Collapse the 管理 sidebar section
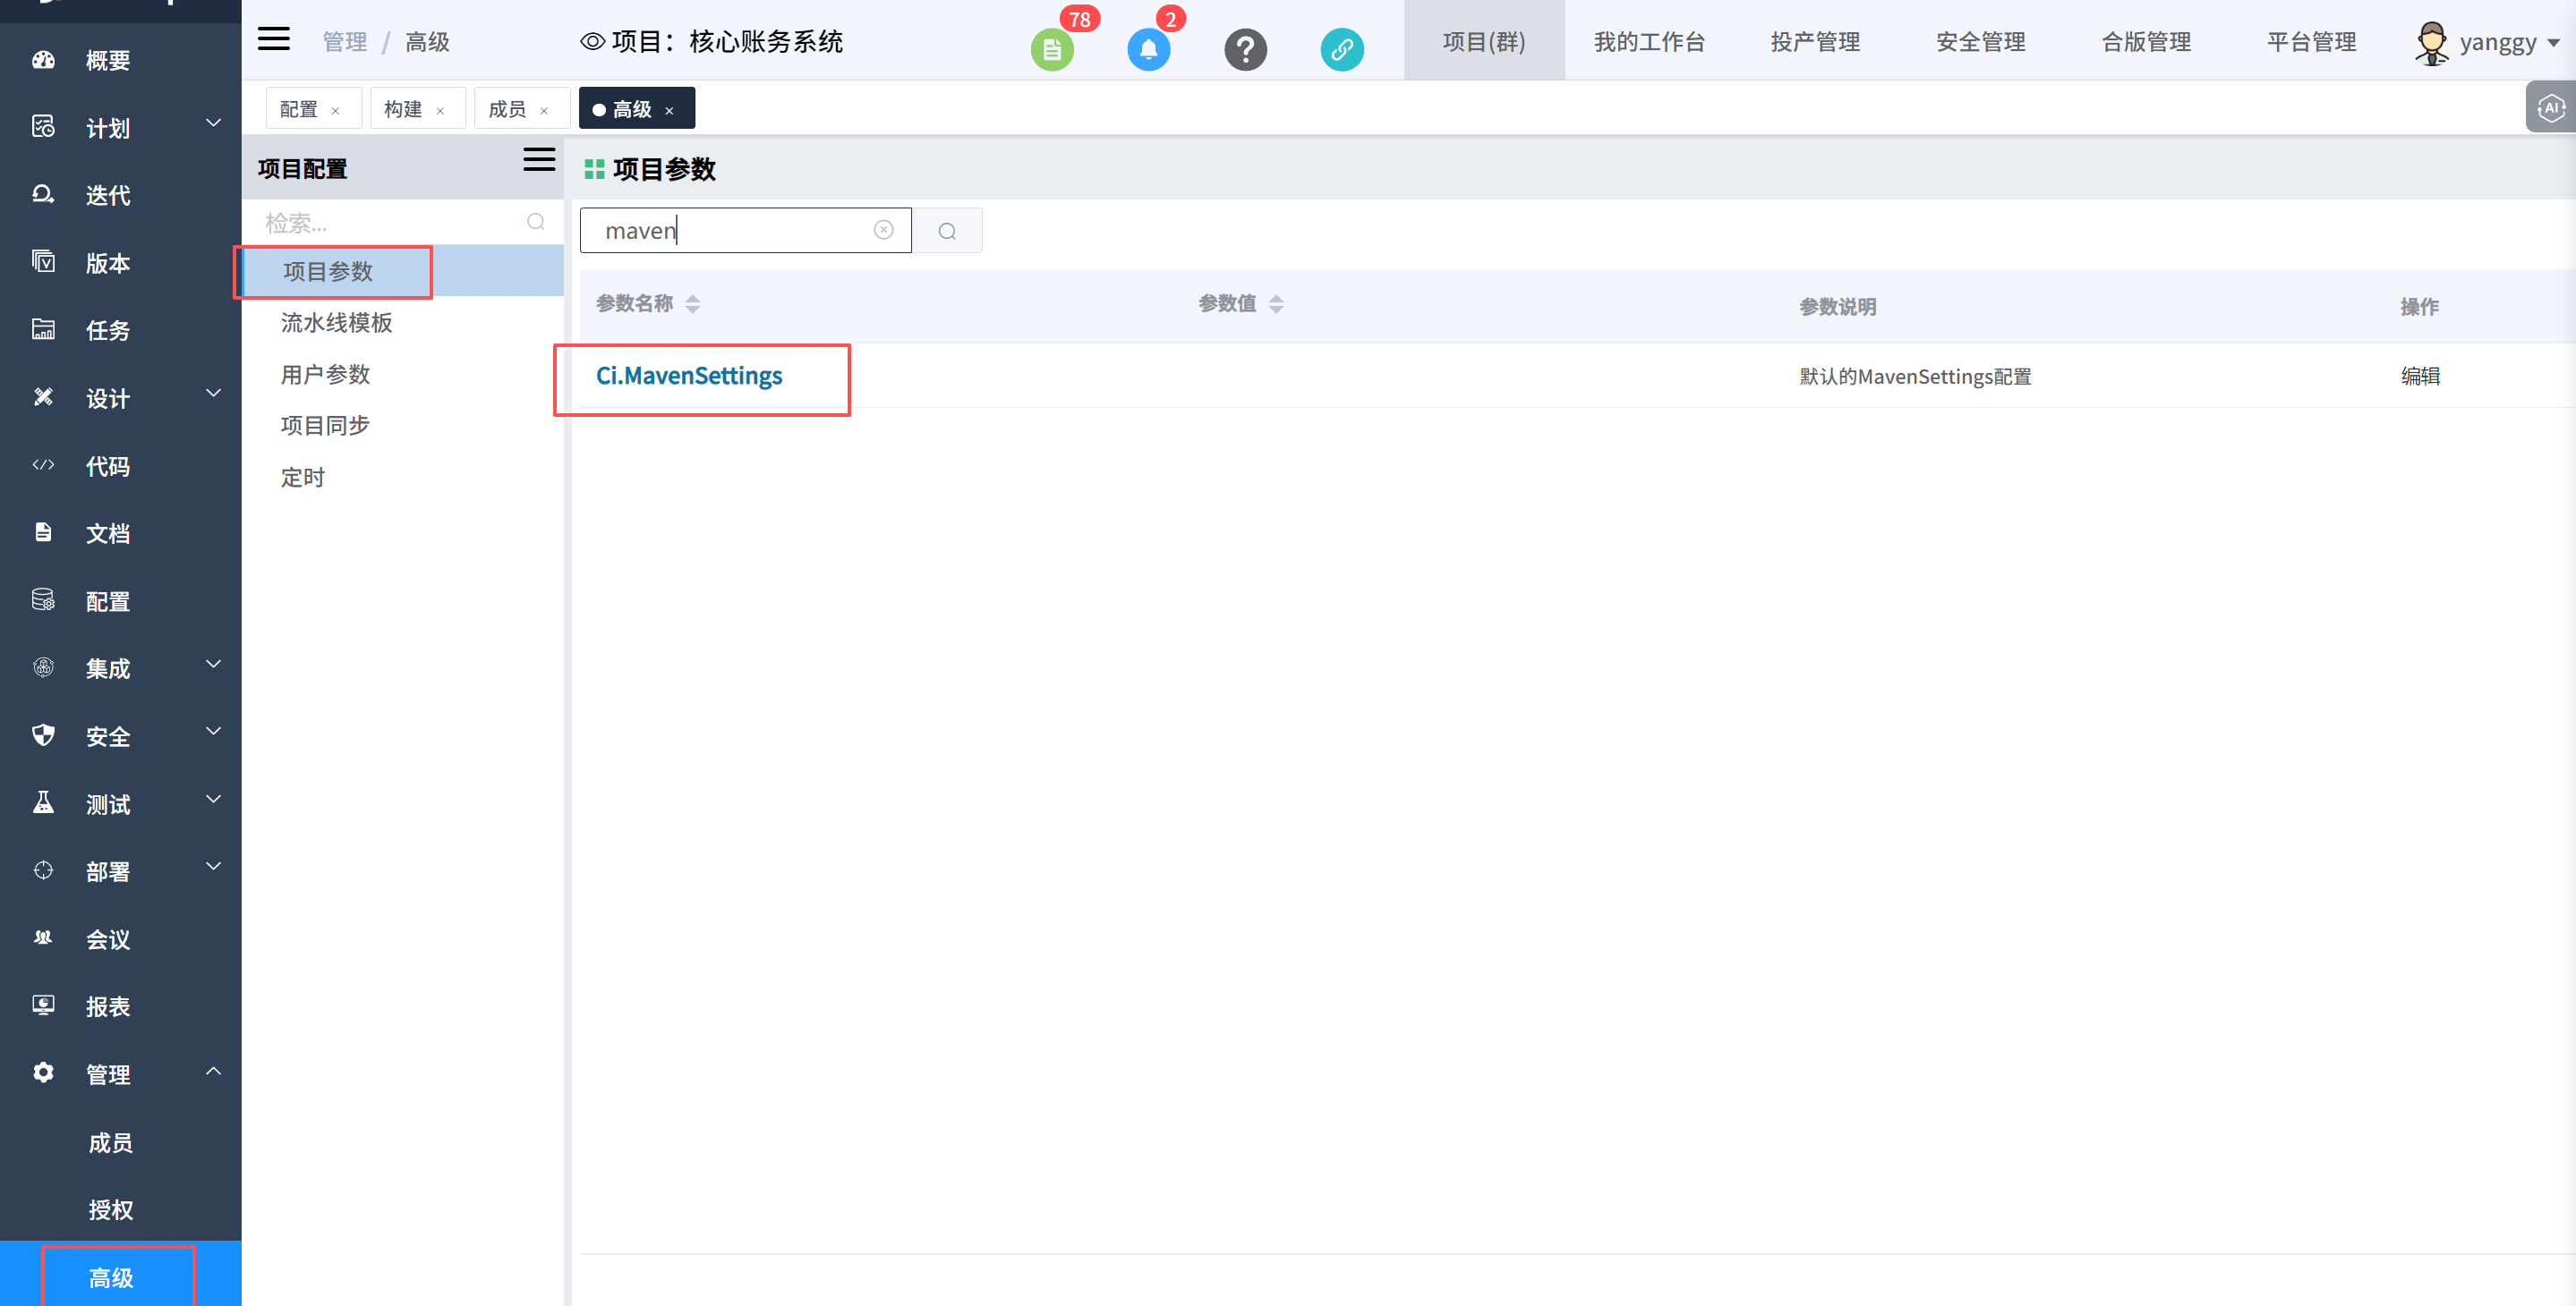Image resolution: width=2576 pixels, height=1306 pixels. click(213, 1071)
